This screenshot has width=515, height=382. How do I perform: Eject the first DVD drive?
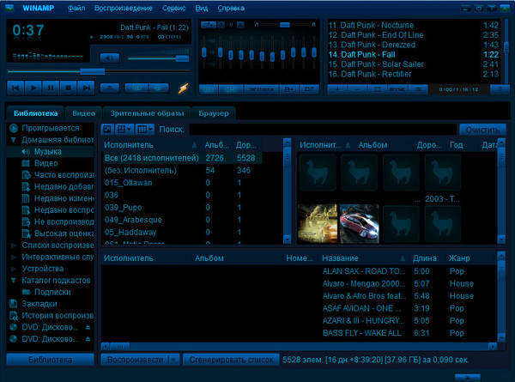pos(88,327)
